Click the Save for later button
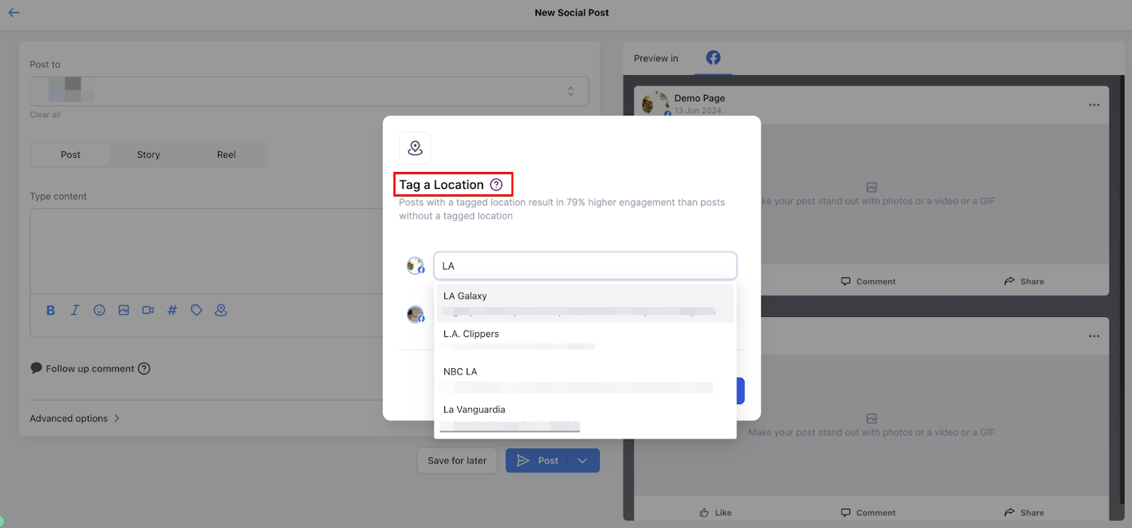Image resolution: width=1132 pixels, height=528 pixels. point(457,461)
